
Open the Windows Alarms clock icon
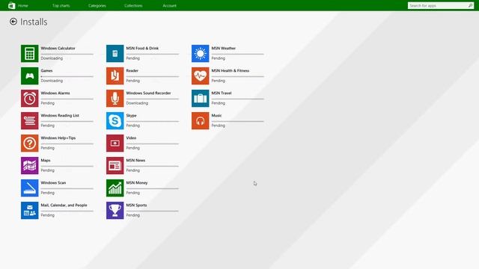click(x=30, y=98)
